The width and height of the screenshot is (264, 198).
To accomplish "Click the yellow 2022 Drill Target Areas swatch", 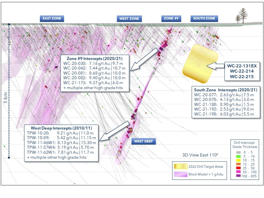I will (181, 166).
